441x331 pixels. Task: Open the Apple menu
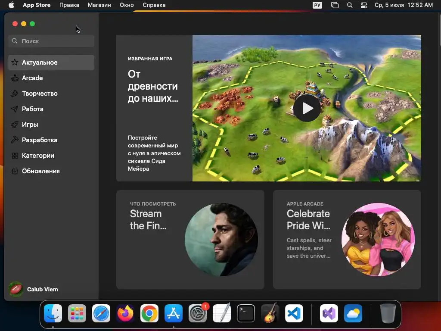coord(11,5)
